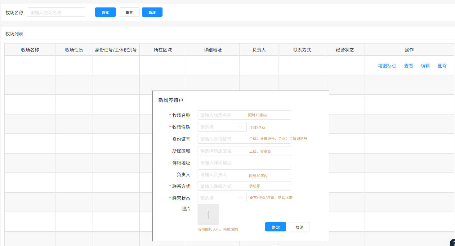Focus the 详细地址 input field
455x246 pixels.
[x=244, y=163]
